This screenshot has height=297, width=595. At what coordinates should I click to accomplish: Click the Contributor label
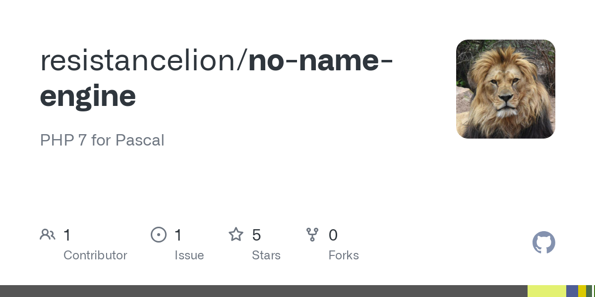[95, 255]
